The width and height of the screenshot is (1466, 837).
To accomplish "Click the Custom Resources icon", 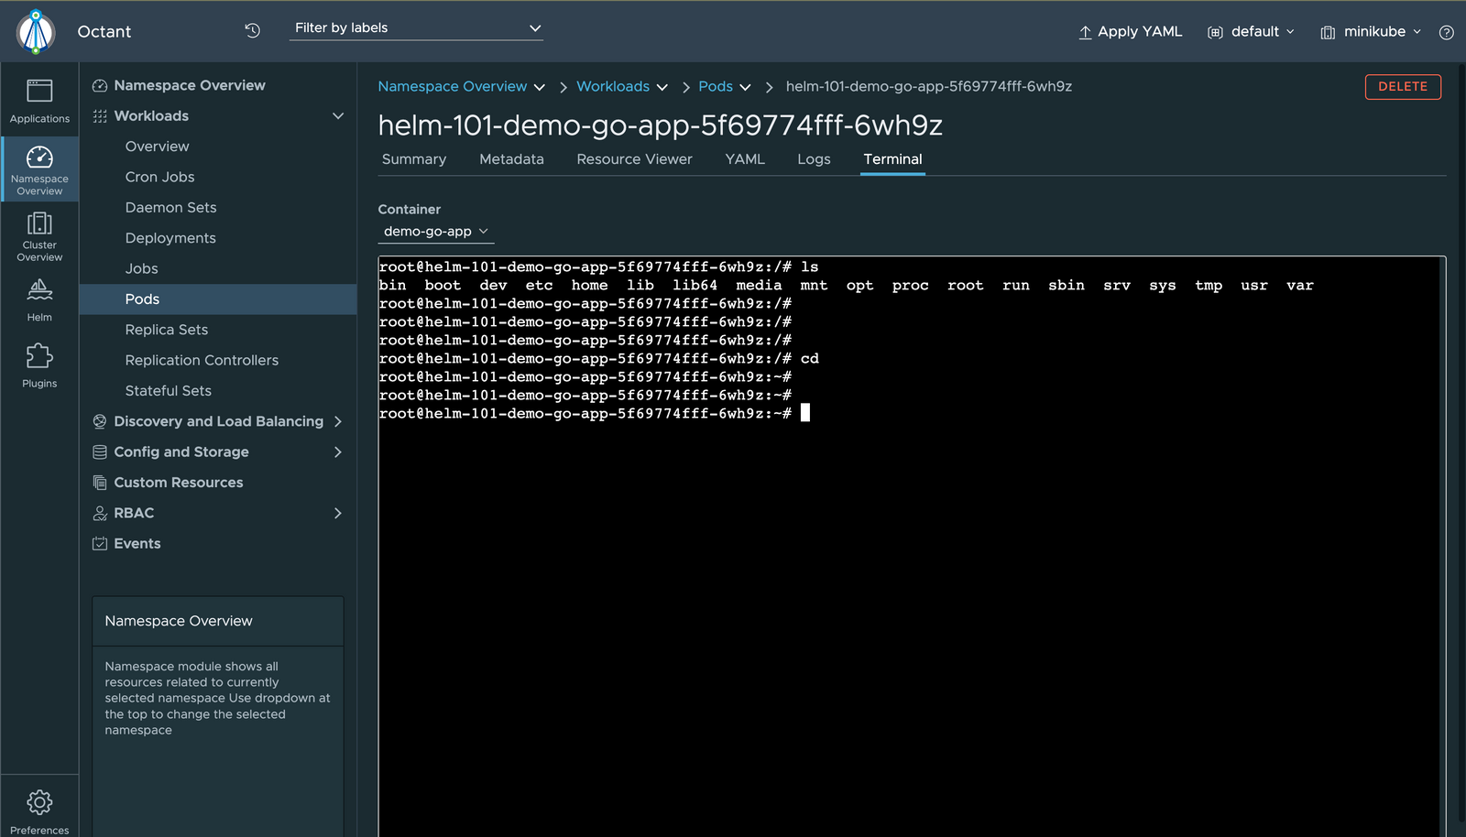I will click(98, 482).
